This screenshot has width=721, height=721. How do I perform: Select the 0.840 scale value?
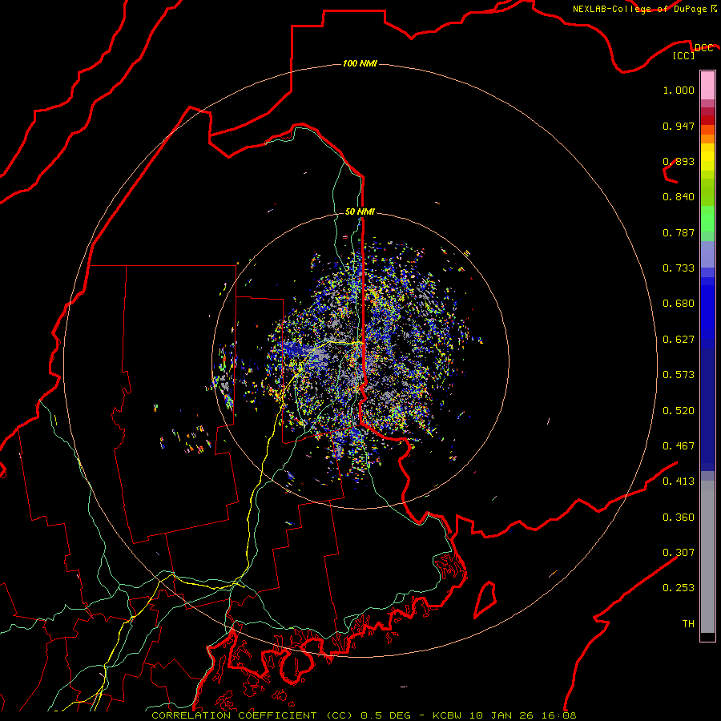click(x=679, y=197)
